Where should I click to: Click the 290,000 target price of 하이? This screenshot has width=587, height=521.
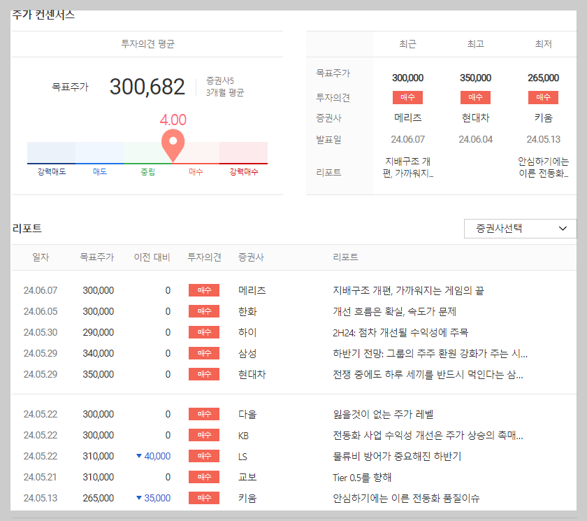(x=98, y=332)
